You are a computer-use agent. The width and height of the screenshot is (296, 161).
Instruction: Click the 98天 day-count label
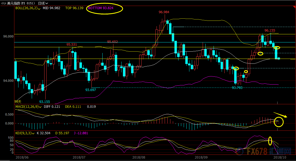[18, 102]
